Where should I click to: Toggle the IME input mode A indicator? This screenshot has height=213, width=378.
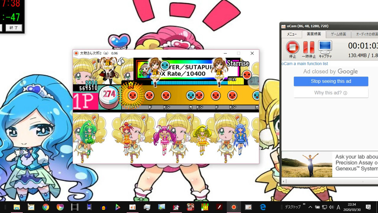(339, 207)
